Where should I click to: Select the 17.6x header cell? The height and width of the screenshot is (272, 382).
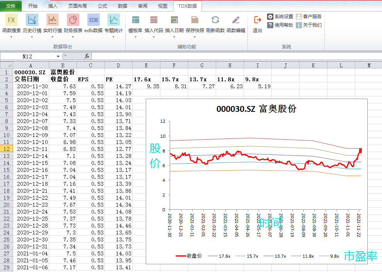click(x=146, y=79)
